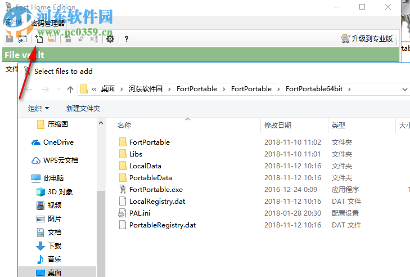Click the add folder icon in Fort toolbar

[x=52, y=39]
